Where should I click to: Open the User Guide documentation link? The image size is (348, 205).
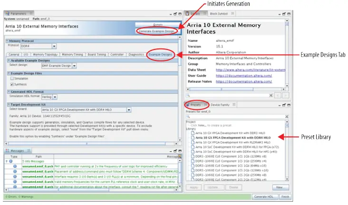(x=244, y=76)
